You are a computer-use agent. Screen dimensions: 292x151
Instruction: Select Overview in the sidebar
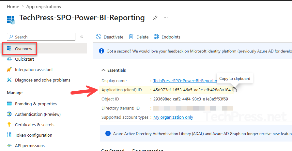click(x=24, y=49)
